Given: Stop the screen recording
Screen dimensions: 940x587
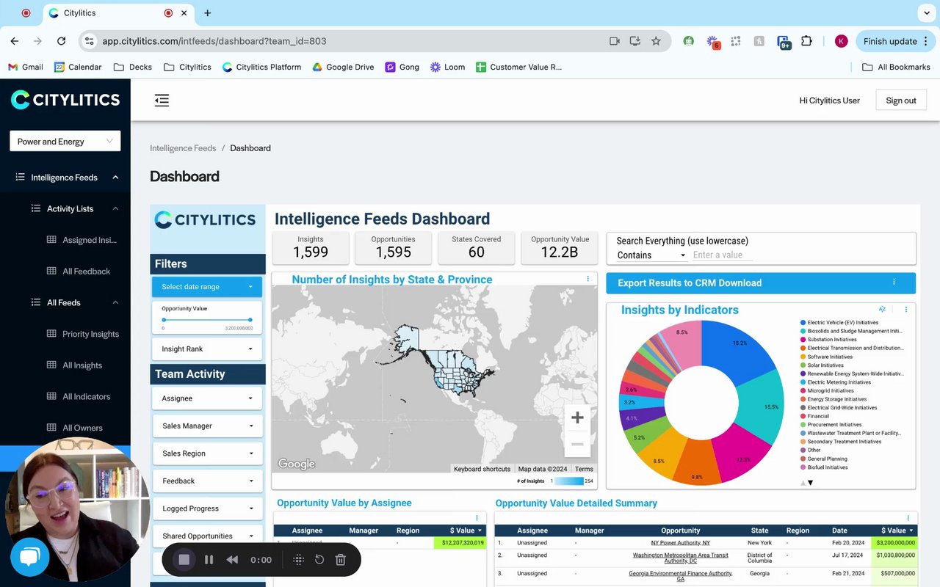Looking at the screenshot, I should pos(184,560).
